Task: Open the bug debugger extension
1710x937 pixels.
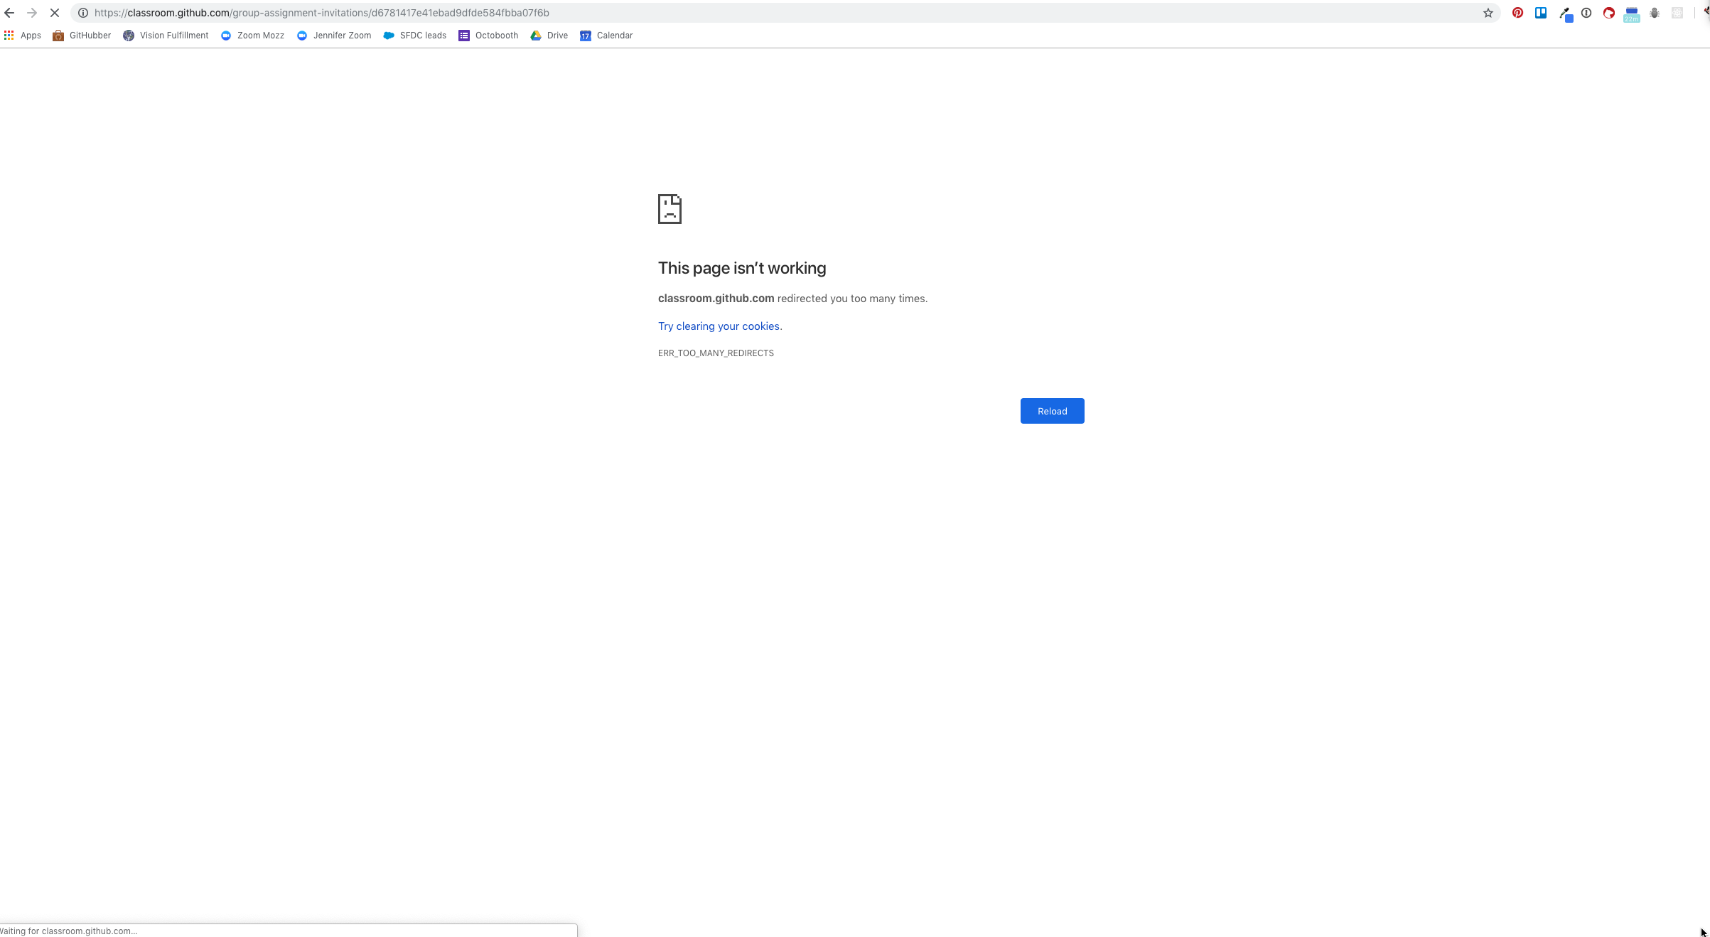Action: pos(1655,13)
